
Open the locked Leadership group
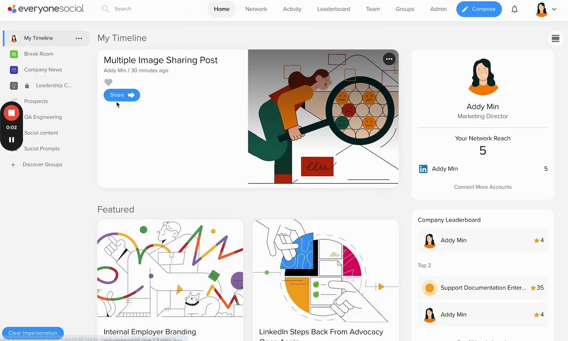coord(53,85)
